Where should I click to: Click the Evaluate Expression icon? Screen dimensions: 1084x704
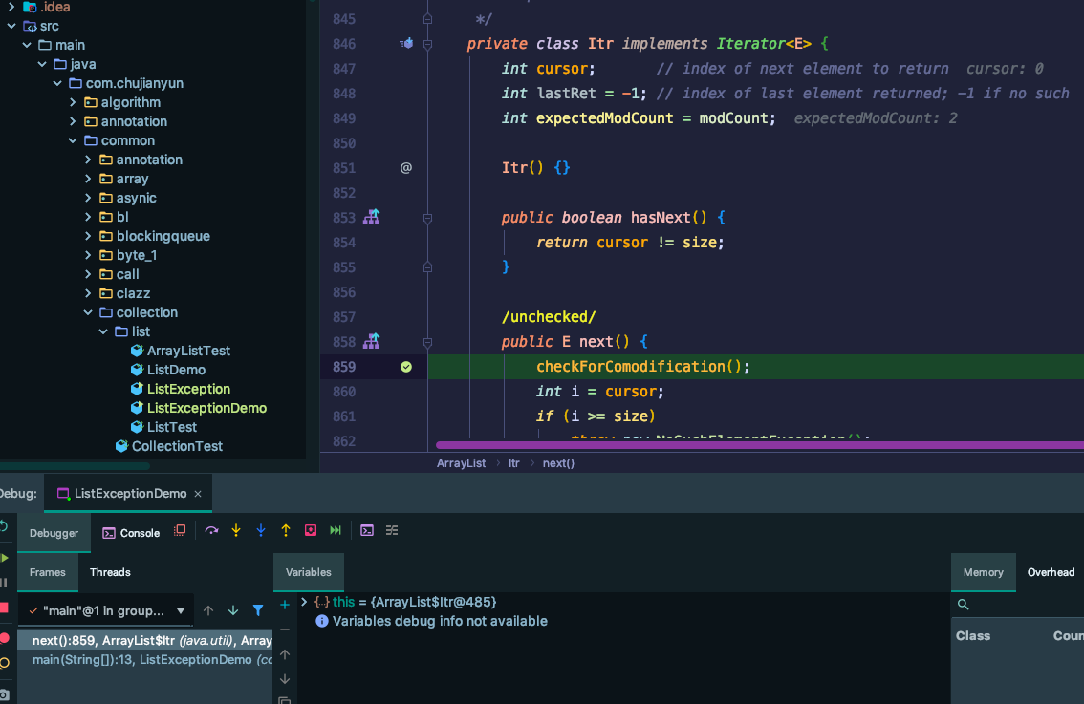(367, 530)
